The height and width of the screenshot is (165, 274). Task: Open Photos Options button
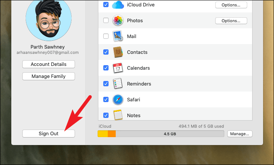click(x=231, y=21)
